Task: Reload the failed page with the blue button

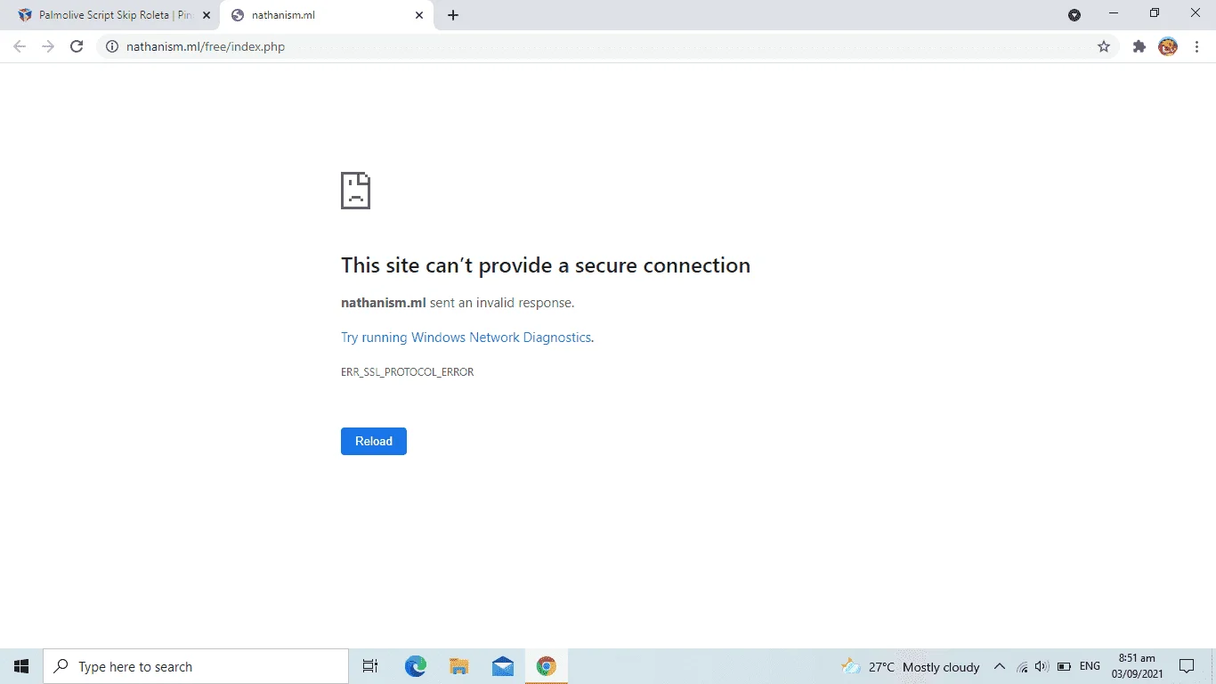Action: (x=374, y=441)
